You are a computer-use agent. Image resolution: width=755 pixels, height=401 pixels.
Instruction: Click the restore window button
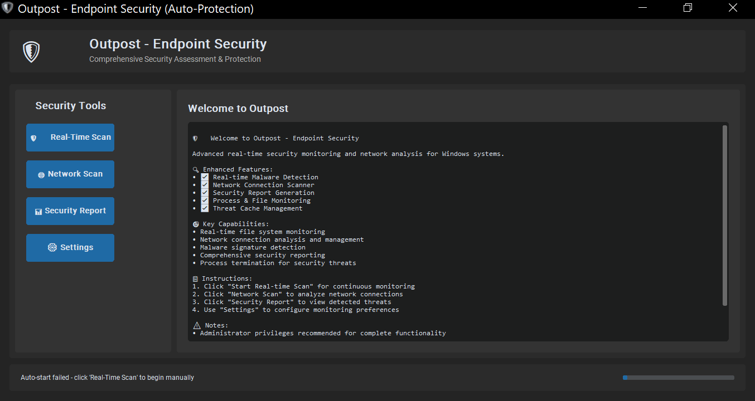point(688,8)
